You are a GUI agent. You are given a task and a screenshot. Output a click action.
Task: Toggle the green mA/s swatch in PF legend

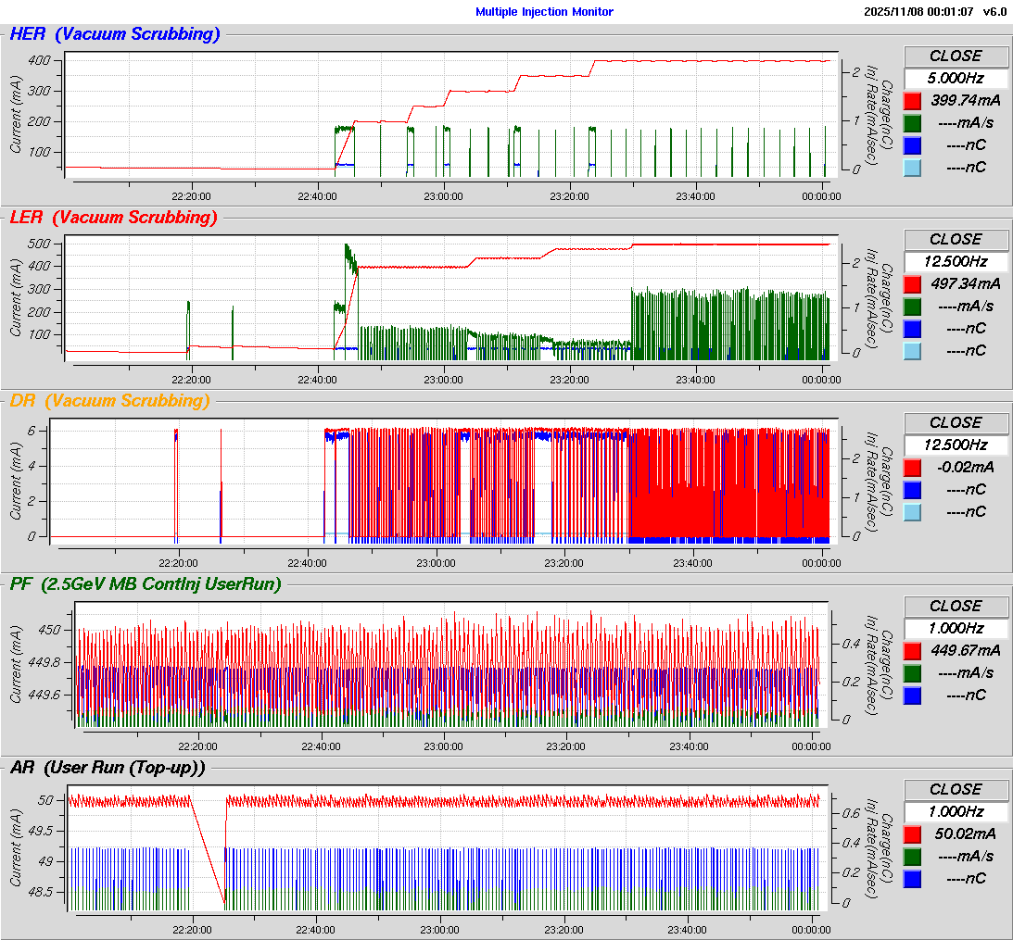pos(913,673)
